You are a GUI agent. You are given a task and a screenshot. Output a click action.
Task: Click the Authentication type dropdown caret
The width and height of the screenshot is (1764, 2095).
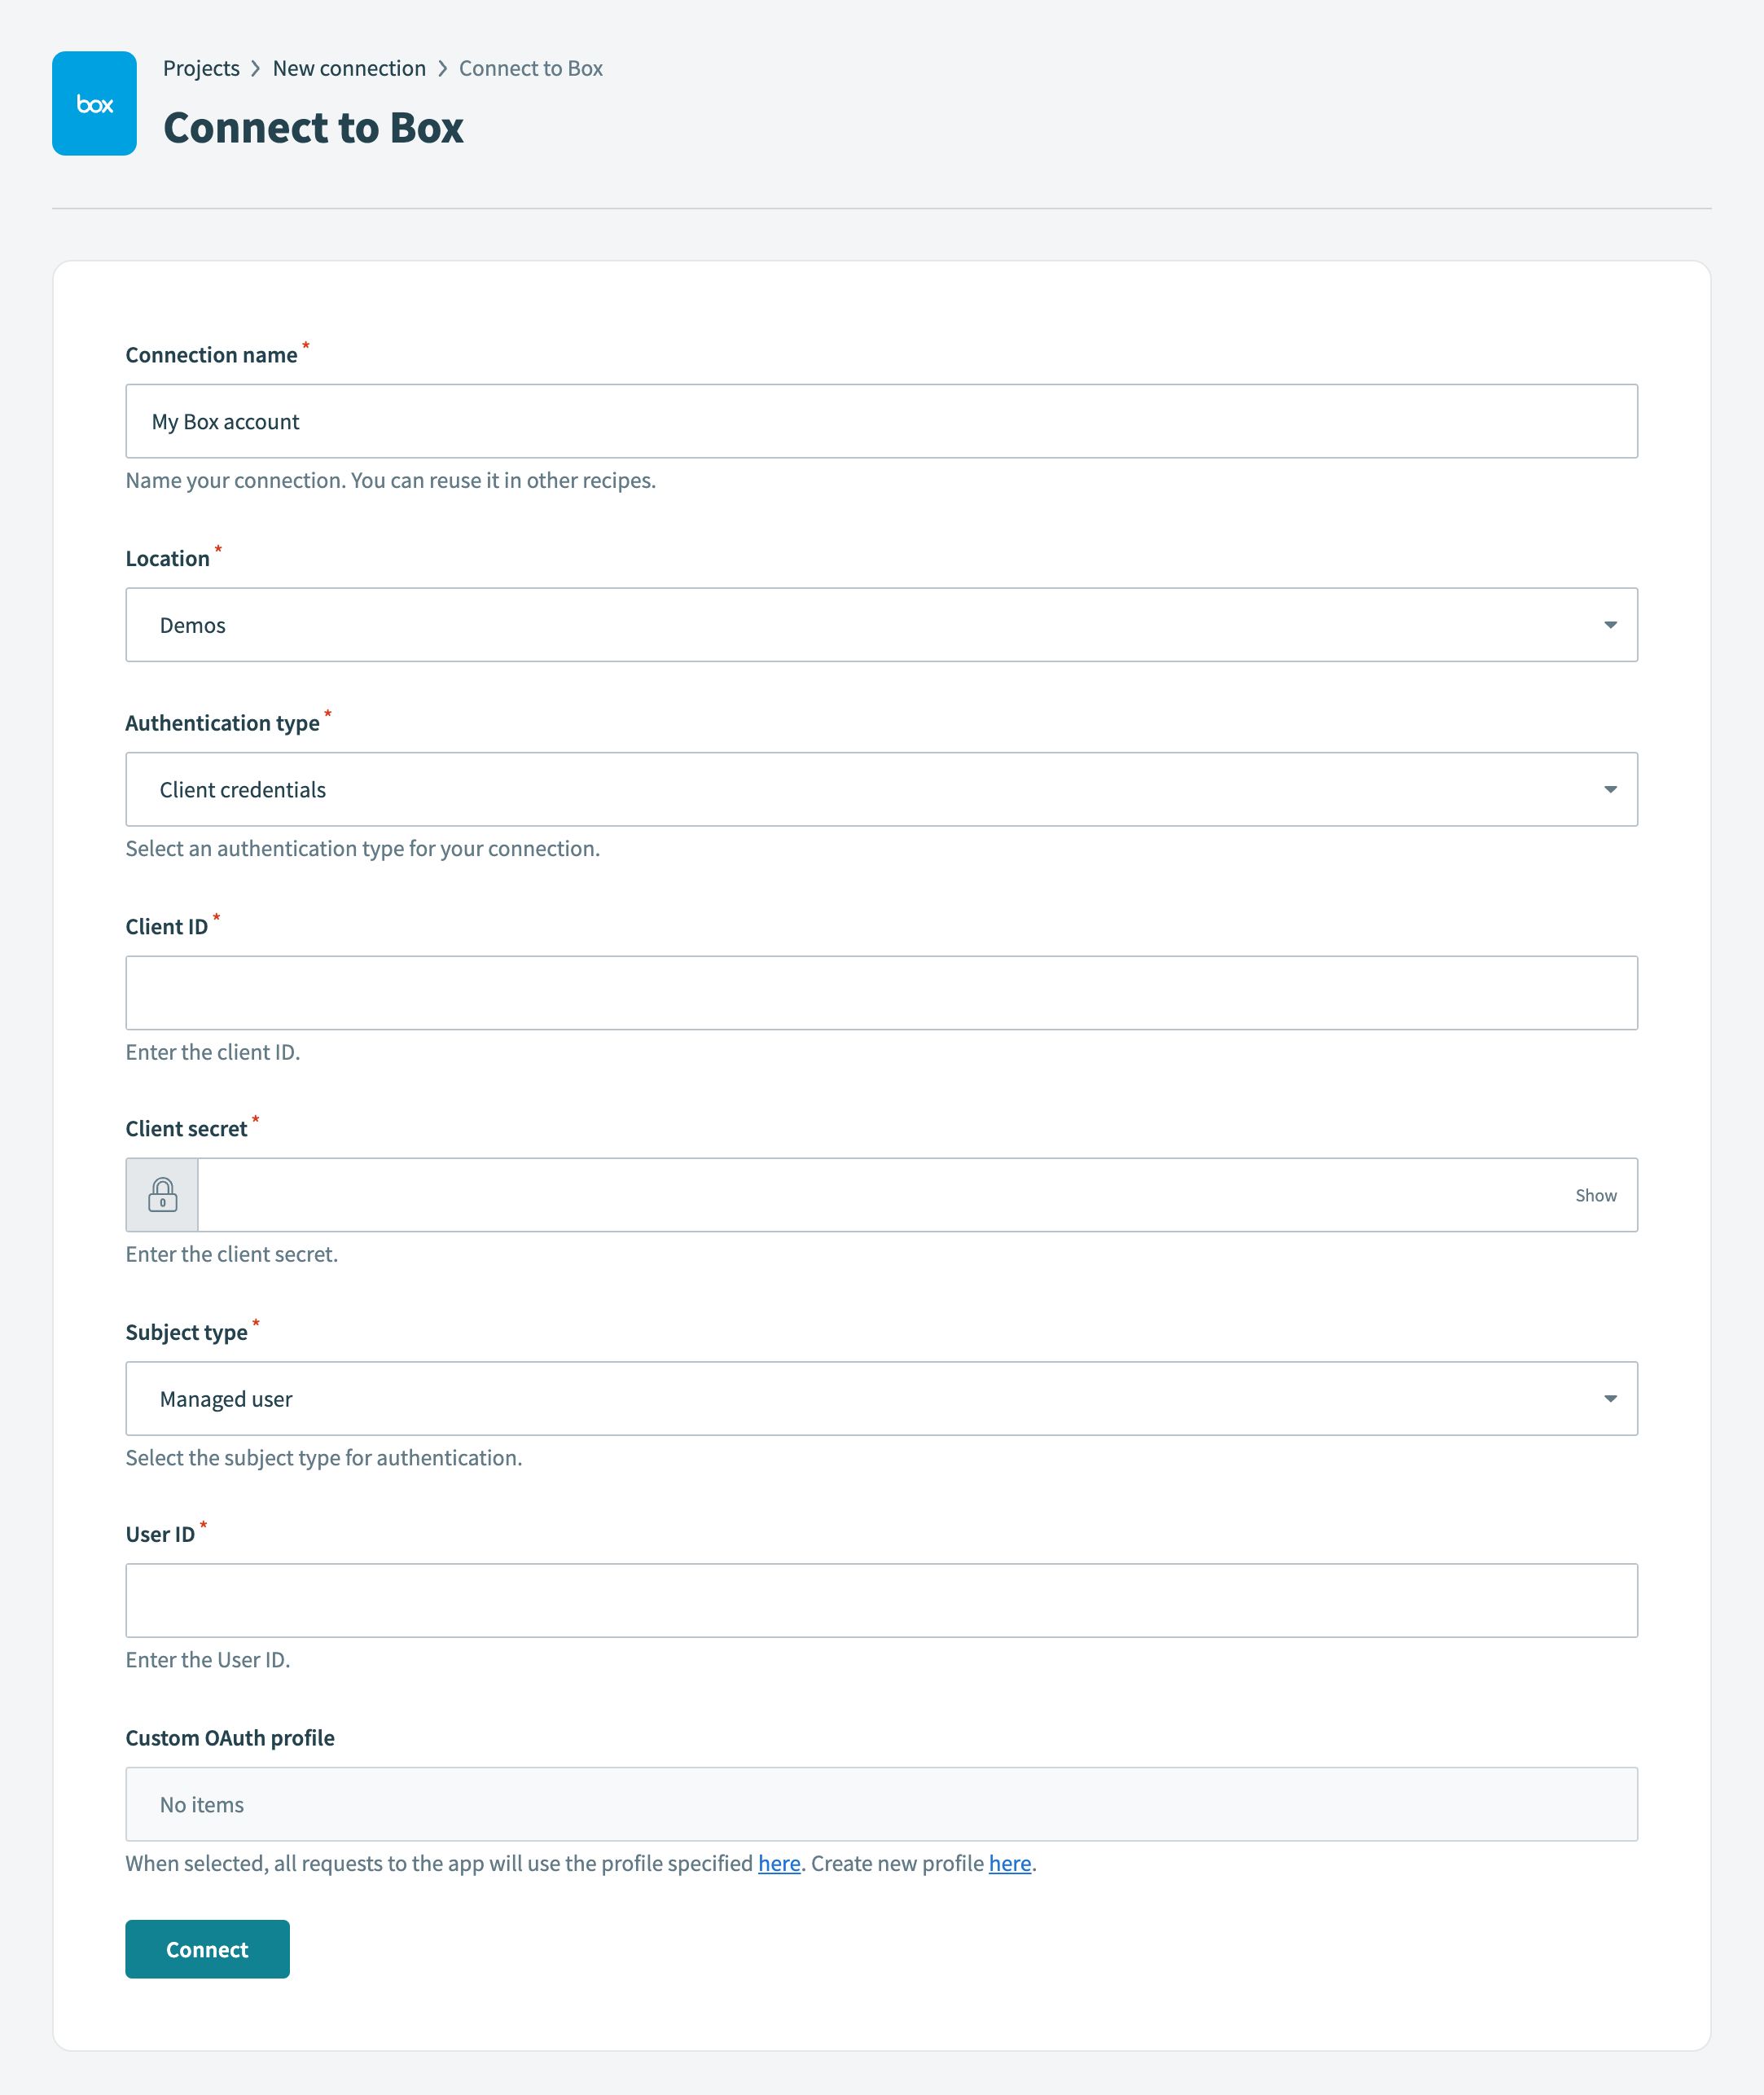click(x=1610, y=790)
